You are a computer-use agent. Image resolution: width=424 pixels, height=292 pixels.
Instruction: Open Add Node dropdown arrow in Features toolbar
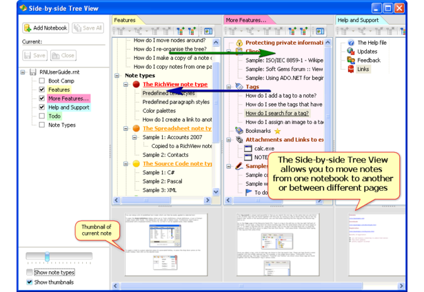[x=130, y=31]
